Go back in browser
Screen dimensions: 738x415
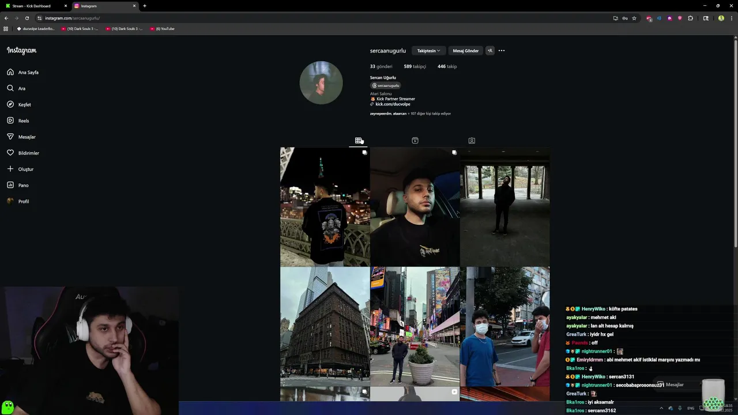pyautogui.click(x=6, y=18)
